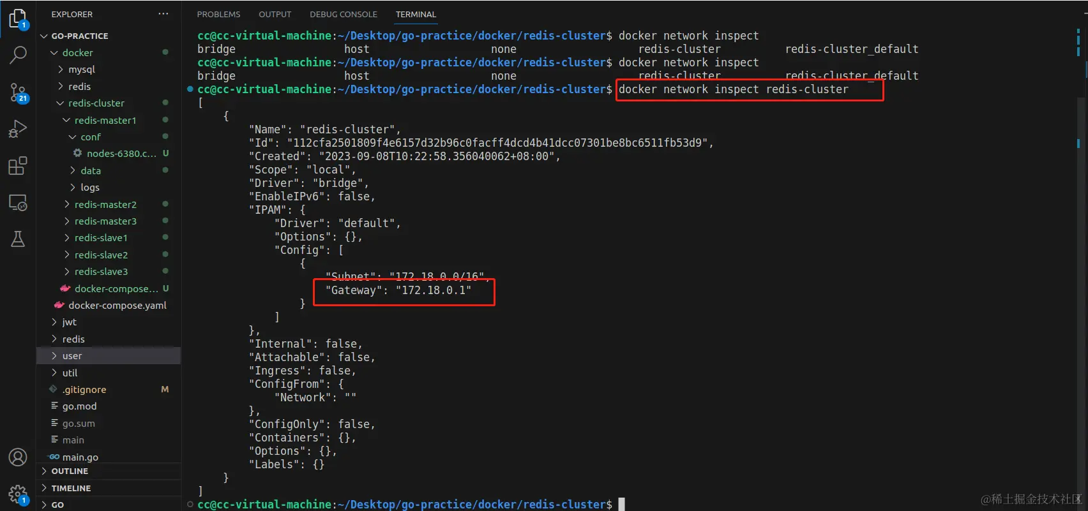
Task: Expand the redis-master2 folder
Action: pos(66,204)
